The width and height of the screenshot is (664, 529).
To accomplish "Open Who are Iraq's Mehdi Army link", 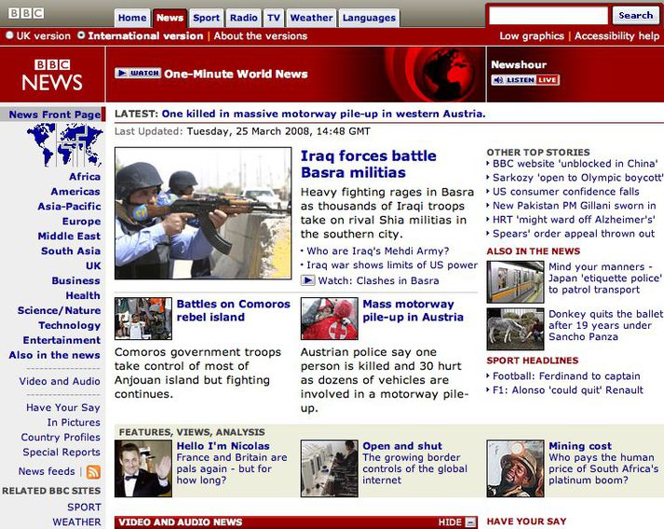I will pyautogui.click(x=378, y=251).
